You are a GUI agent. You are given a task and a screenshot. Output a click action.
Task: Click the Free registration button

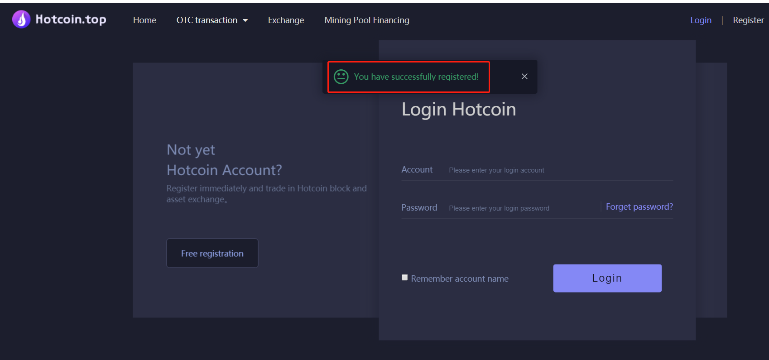[x=212, y=253]
